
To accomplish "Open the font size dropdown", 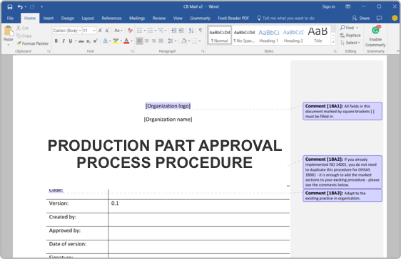I will point(94,31).
